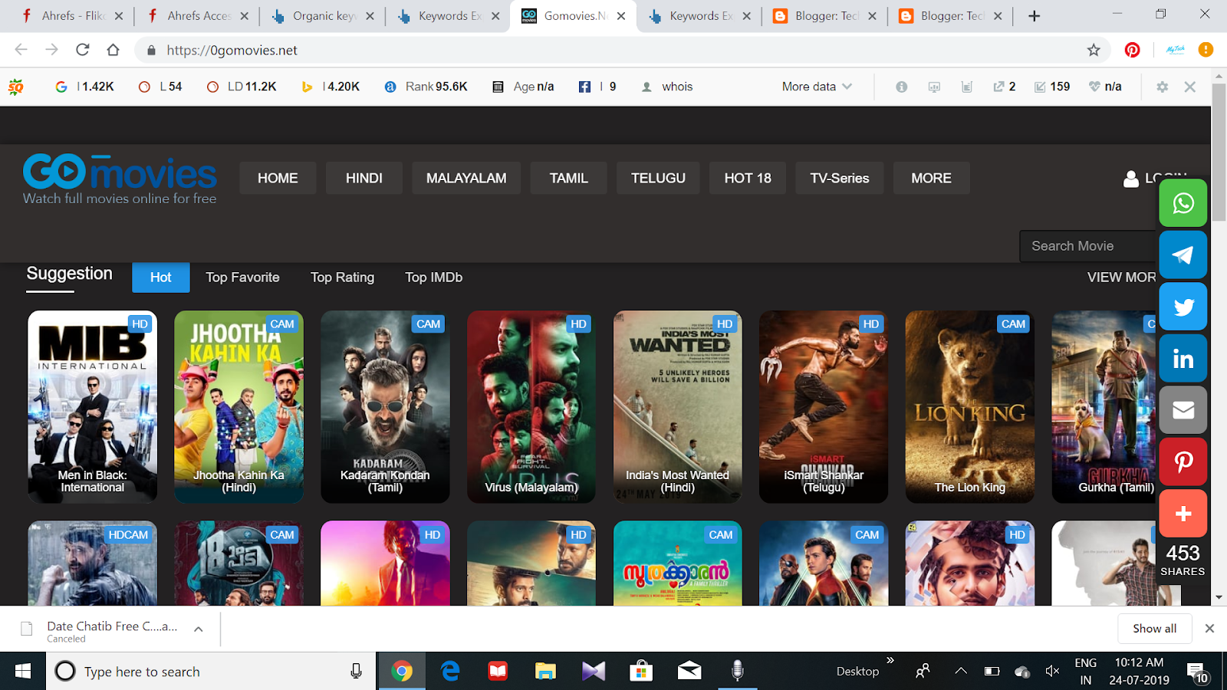This screenshot has height=690, width=1227.
Task: Open The Lion King poster
Action: tap(970, 407)
